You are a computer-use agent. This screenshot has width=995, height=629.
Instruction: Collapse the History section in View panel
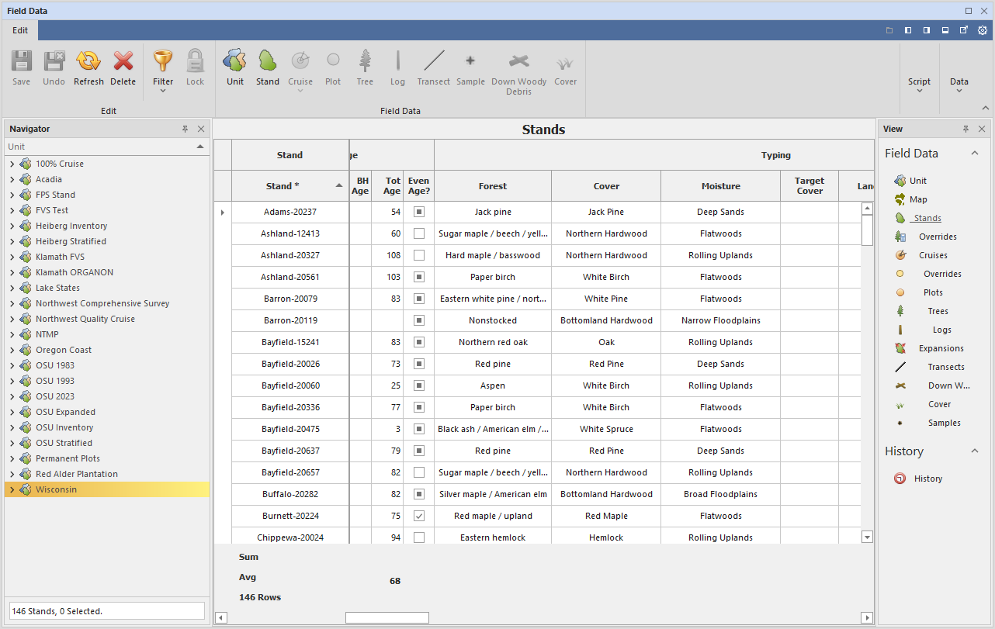[975, 451]
